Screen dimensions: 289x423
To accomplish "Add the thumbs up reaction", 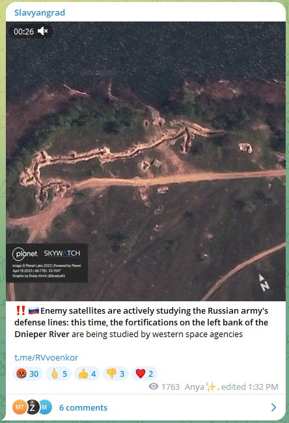I will [87, 374].
